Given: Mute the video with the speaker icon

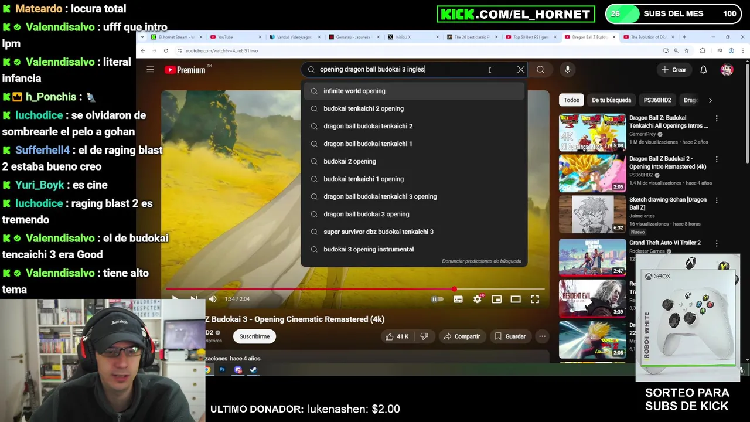Looking at the screenshot, I should pos(213,299).
